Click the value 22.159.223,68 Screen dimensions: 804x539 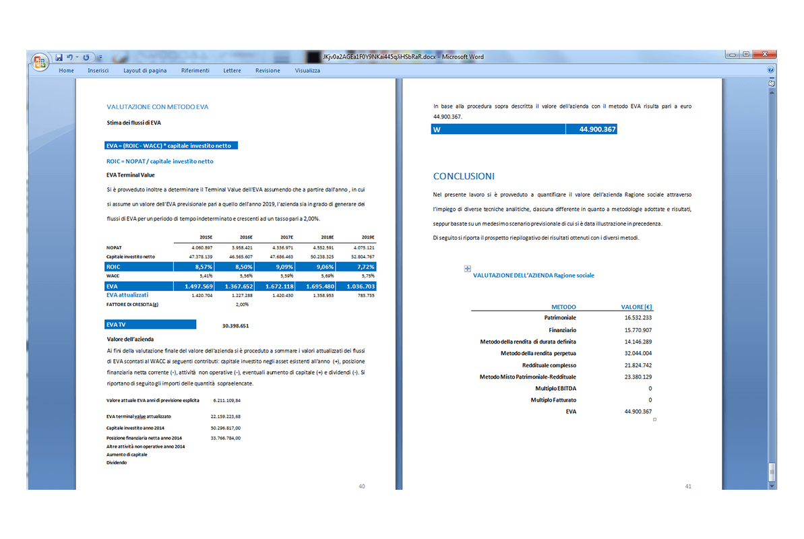pyautogui.click(x=225, y=416)
